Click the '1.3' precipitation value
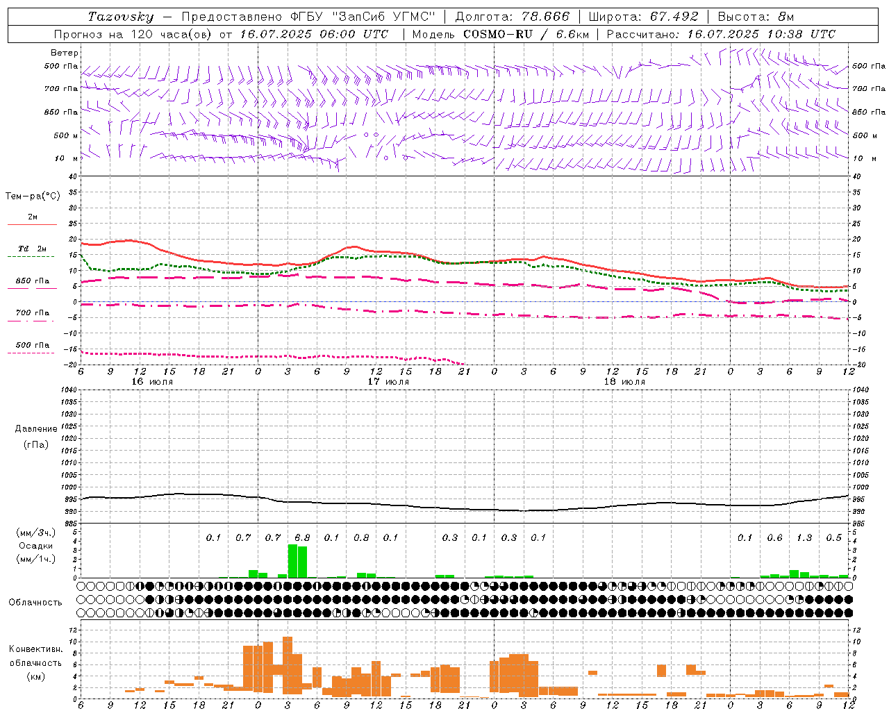This screenshot has height=711, width=889. (x=804, y=537)
